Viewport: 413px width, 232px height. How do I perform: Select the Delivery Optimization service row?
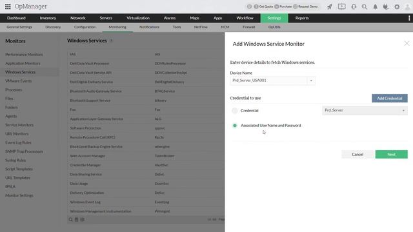pyautogui.click(x=146, y=193)
